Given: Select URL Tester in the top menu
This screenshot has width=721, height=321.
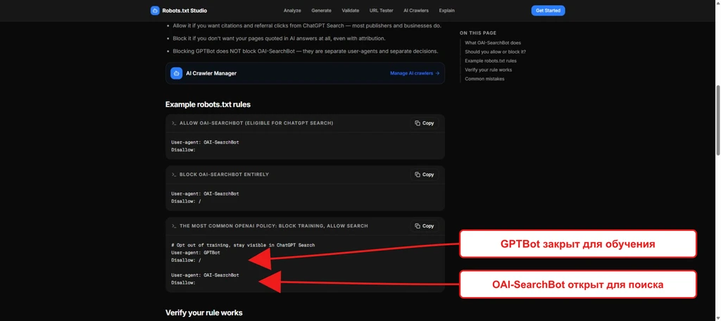Looking at the screenshot, I should (381, 11).
